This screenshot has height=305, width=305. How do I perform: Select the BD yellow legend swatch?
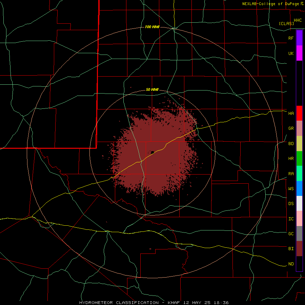(x=299, y=144)
